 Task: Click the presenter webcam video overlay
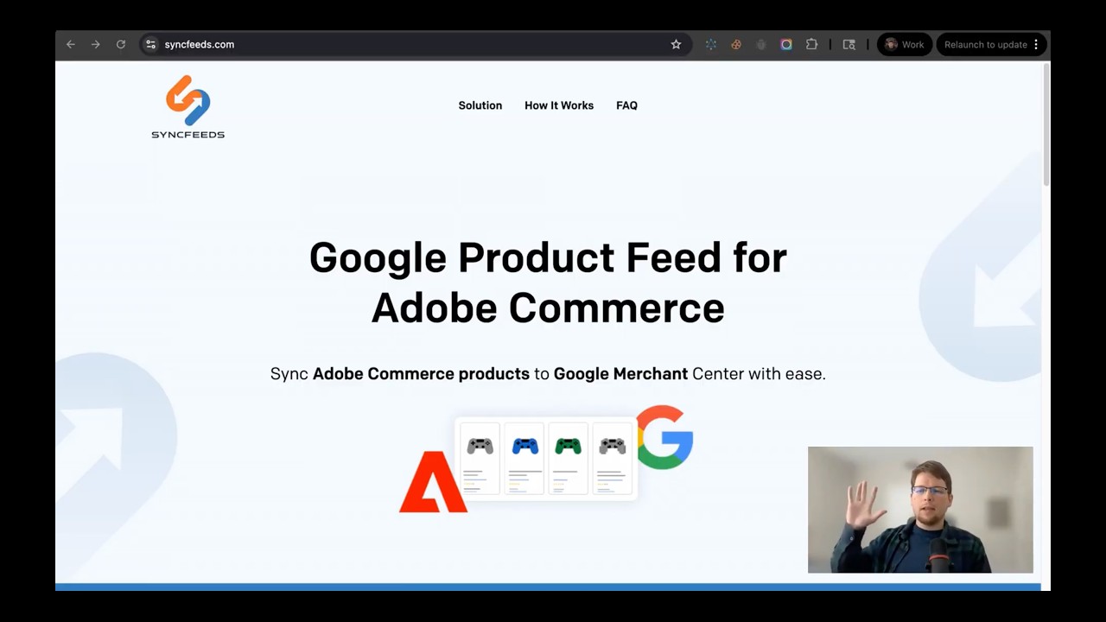920,510
